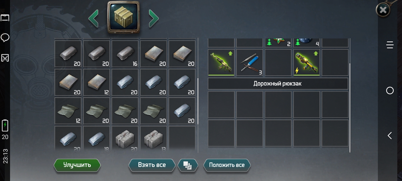Click the Улучшить upgrade button
The height and width of the screenshot is (181, 402).
click(x=77, y=165)
